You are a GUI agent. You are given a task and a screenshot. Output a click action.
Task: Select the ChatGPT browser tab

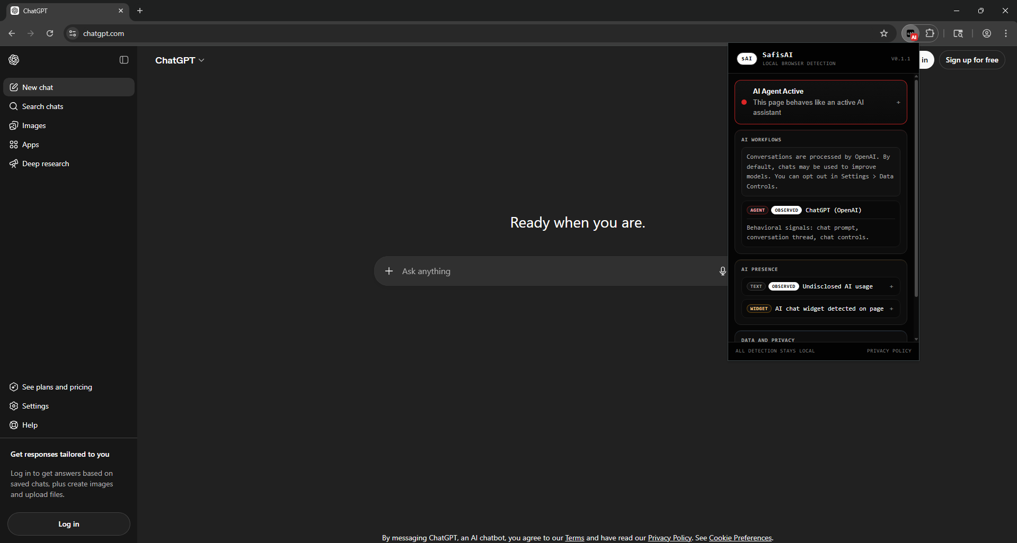point(67,11)
